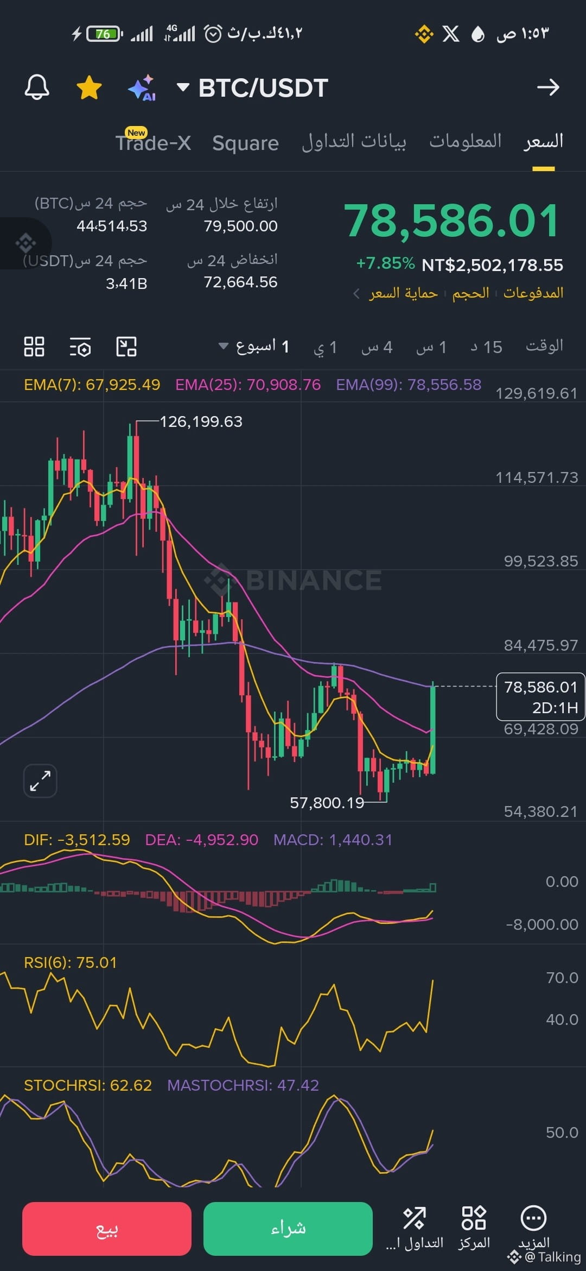Select the 4 س interval
This screenshot has width=586, height=1271.
(377, 347)
